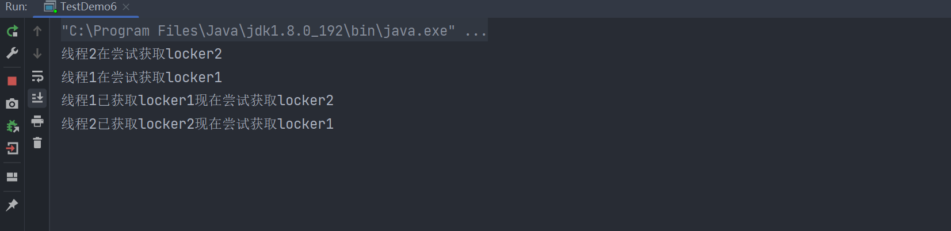This screenshot has width=951, height=231.
Task: Rerun TestDemo6 with the green rerun icon
Action: 12,31
